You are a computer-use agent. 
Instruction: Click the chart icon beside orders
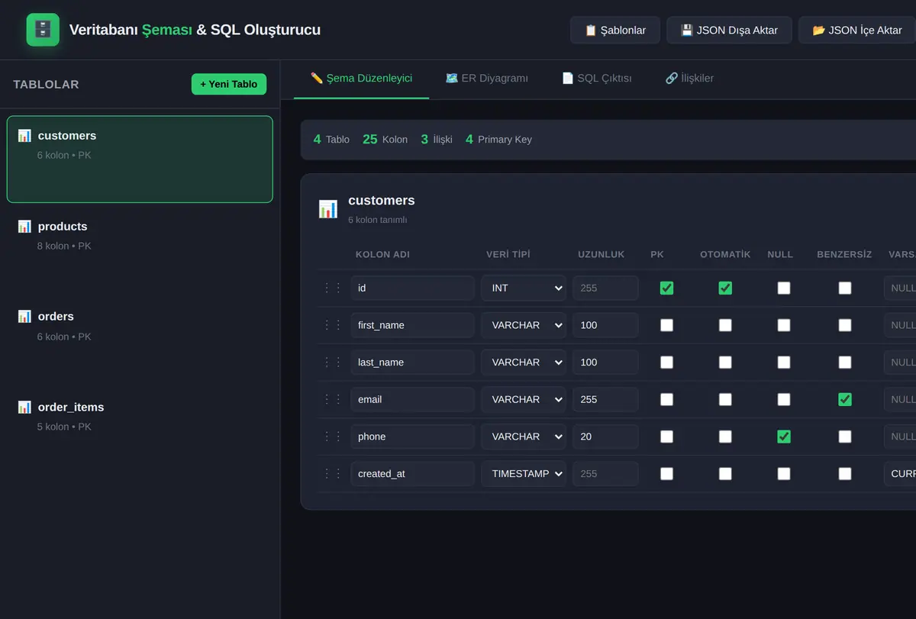24,317
